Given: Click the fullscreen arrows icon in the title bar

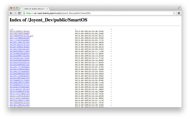Looking at the screenshot, I should [x=179, y=8].
